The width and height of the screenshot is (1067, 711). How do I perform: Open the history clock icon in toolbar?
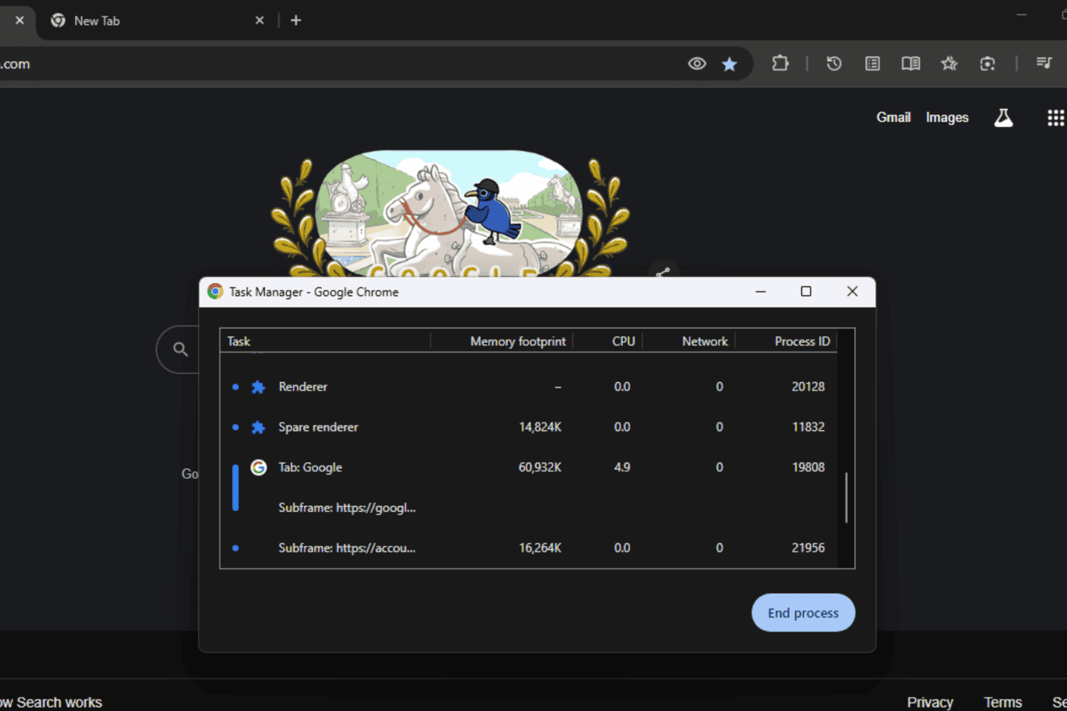834,63
